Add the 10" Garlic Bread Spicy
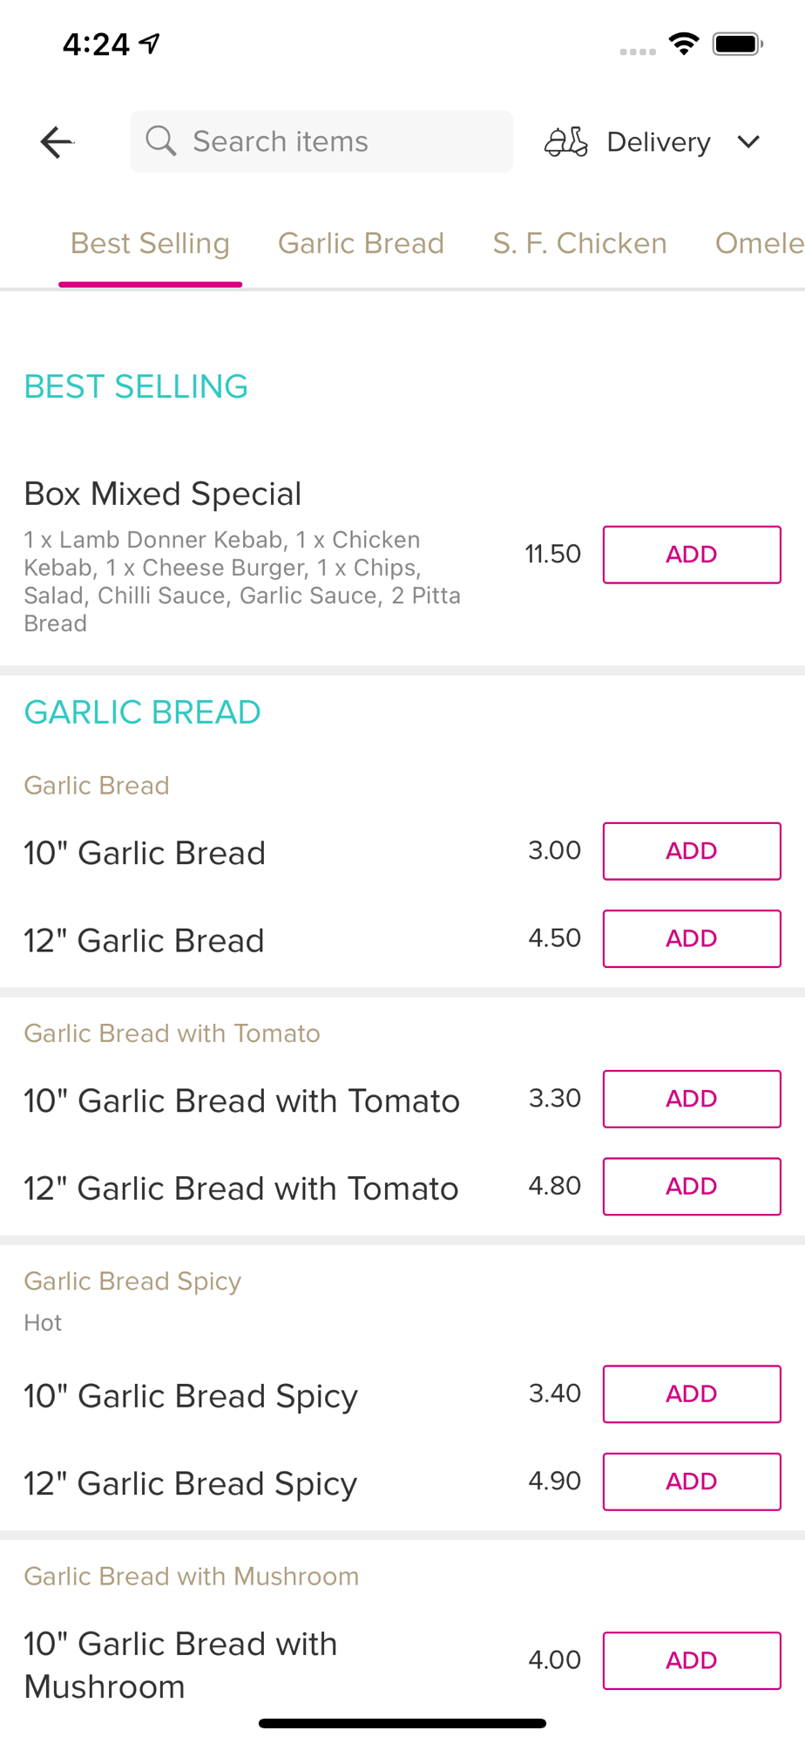Viewport: 805px width, 1744px height. (x=692, y=1393)
